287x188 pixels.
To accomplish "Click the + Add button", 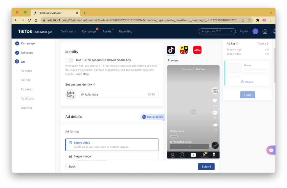I will [x=247, y=95].
